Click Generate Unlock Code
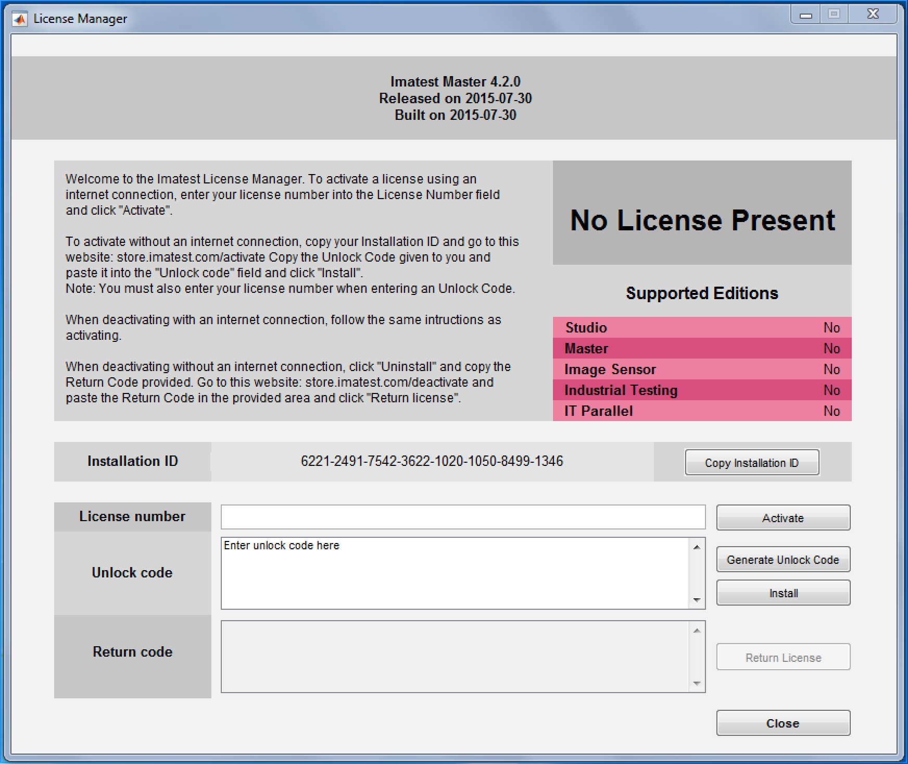Image resolution: width=908 pixels, height=764 pixels. tap(783, 560)
